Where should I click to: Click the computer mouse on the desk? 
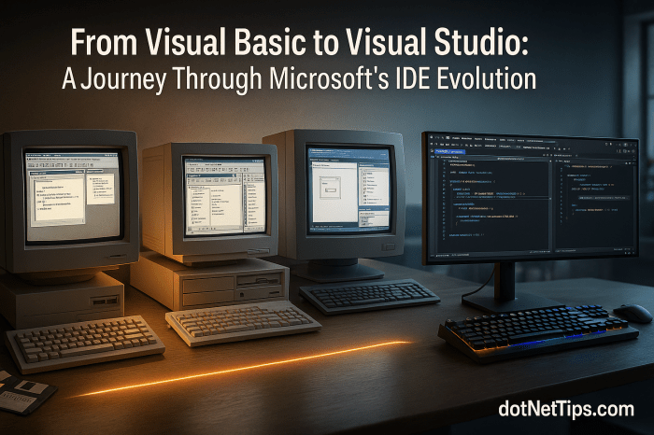(x=632, y=312)
